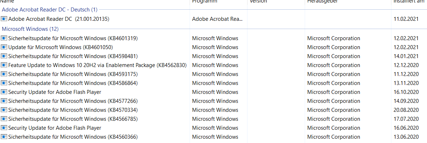This screenshot has width=427, height=143.
Task: Click the Adobe Acrobat Rea... program cell
Action: pos(217,19)
